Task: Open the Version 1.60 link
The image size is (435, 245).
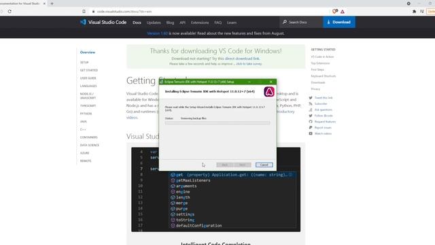Action: click(157, 33)
